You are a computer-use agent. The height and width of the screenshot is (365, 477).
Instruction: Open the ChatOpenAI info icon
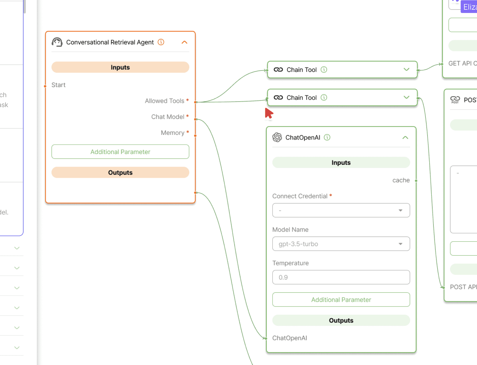click(x=327, y=137)
